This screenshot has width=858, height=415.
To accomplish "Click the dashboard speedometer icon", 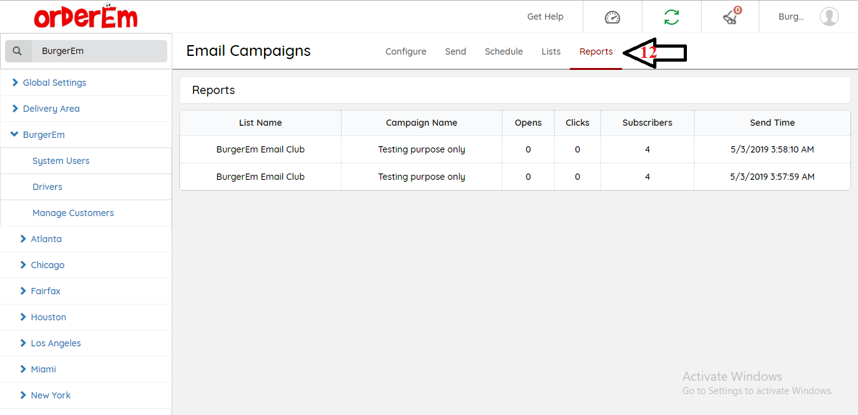I will (612, 17).
